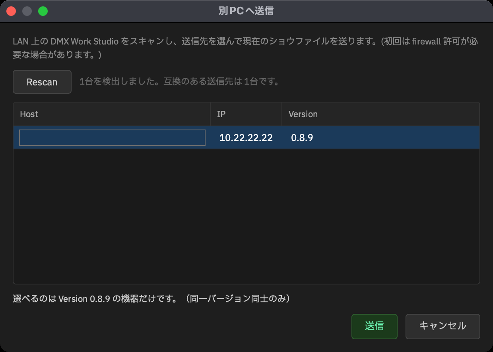Cancel with the キャンセル button
The height and width of the screenshot is (352, 493).
[443, 326]
